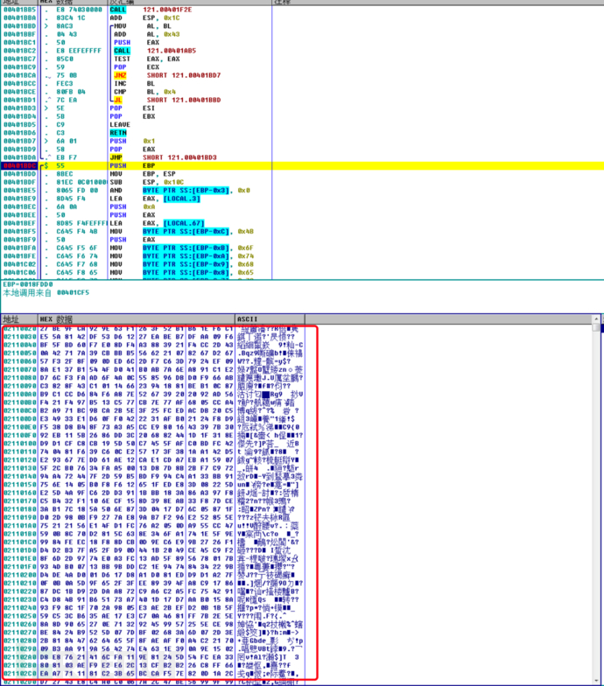Select dump row at address 02110280
604x686 pixels.
(154, 640)
